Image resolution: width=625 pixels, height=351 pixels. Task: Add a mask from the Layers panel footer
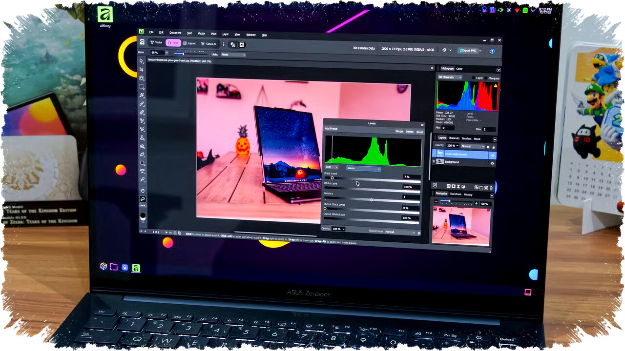click(x=453, y=186)
